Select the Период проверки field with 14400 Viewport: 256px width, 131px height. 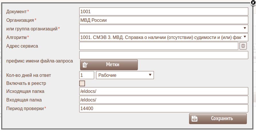pos(164,108)
